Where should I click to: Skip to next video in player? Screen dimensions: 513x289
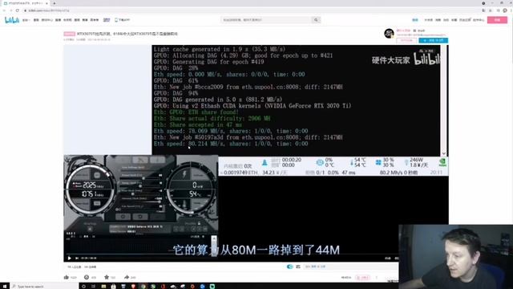click(x=77, y=258)
